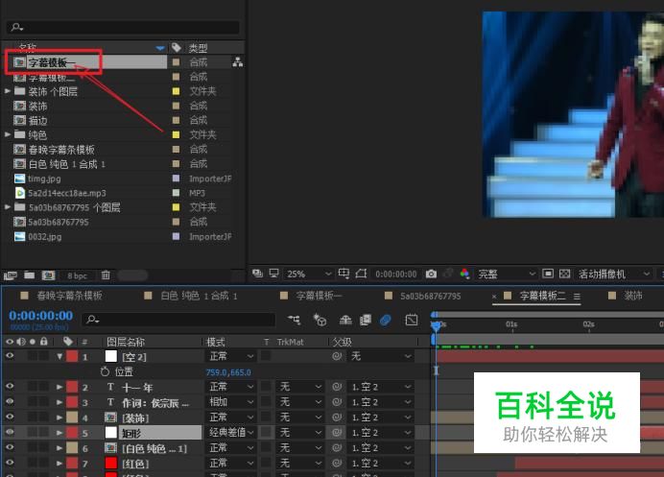Click the label tag column header in timeline
This screenshot has width=664, height=477.
pos(68,342)
